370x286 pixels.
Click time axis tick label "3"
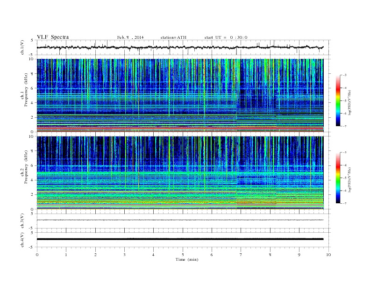tap(124, 255)
